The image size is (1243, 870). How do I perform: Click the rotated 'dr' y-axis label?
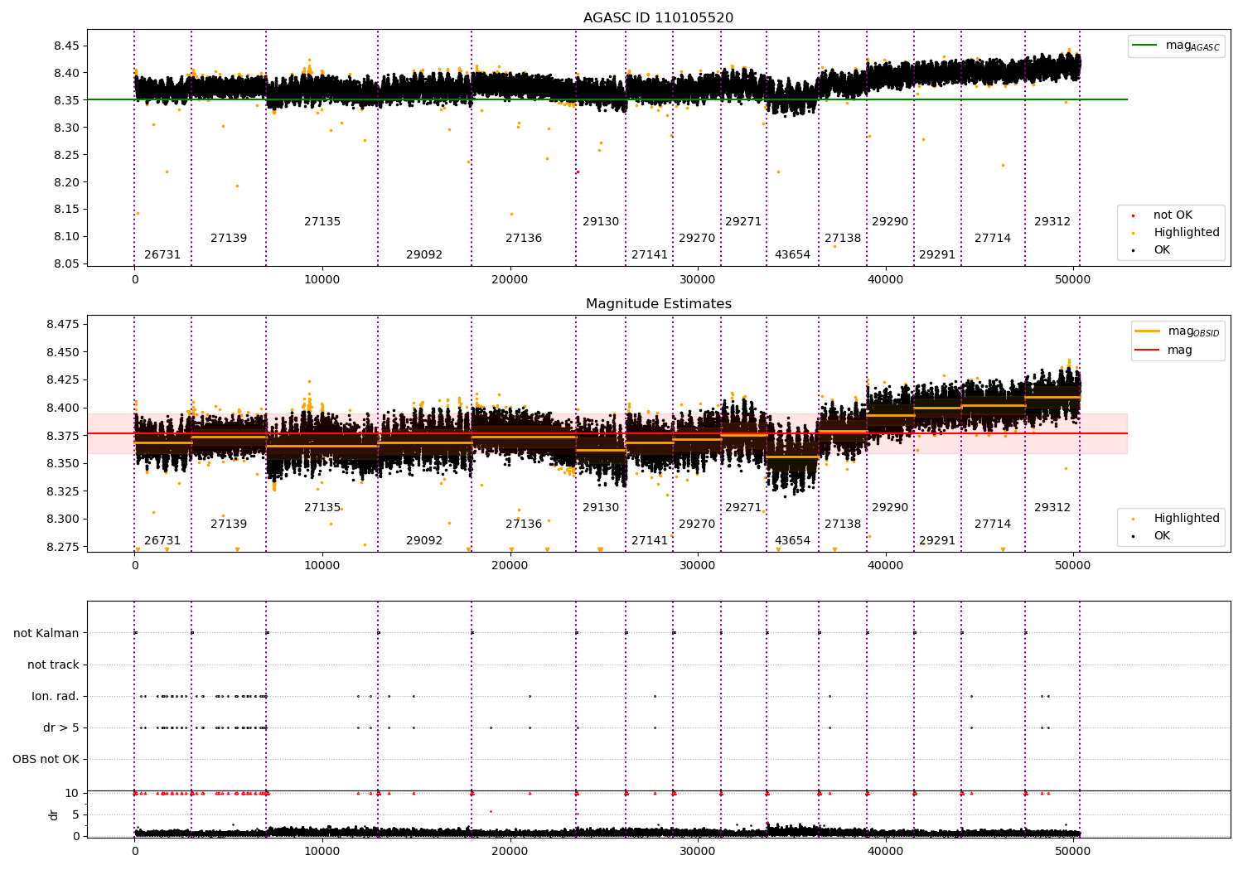tap(54, 814)
